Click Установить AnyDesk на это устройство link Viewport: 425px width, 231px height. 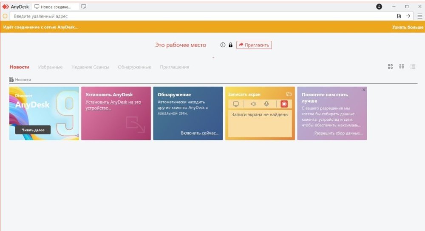tap(113, 105)
